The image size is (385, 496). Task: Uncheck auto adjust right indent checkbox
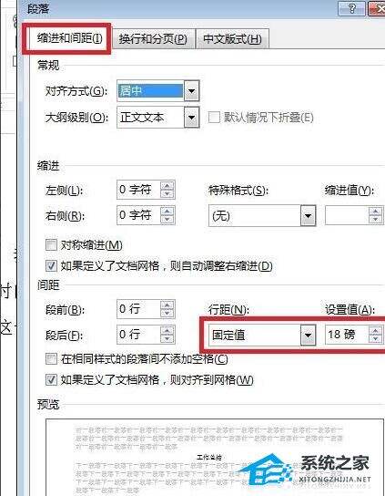[x=51, y=265]
